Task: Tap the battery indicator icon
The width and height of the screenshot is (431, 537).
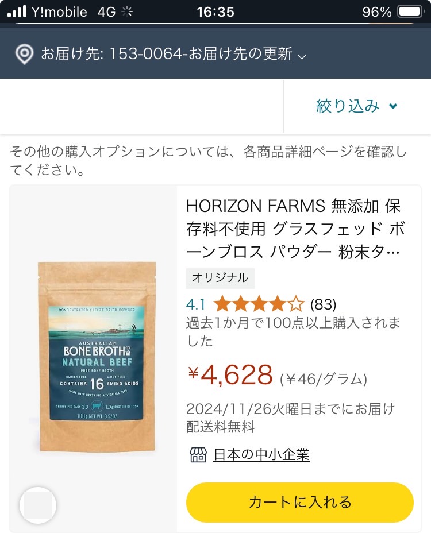Action: tap(410, 12)
